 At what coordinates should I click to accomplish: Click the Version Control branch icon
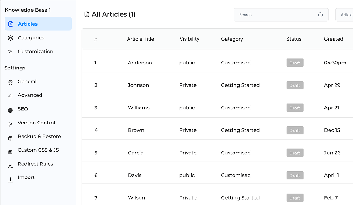coord(10,124)
